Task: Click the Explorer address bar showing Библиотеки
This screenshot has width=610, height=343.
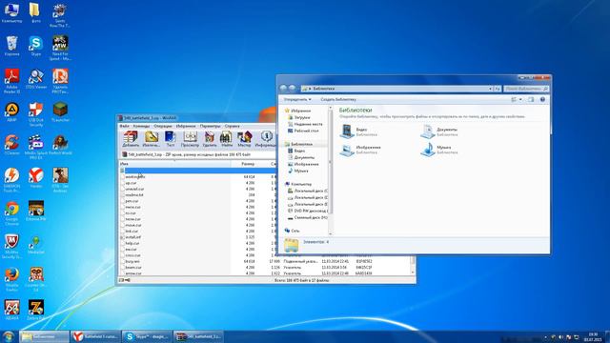Action: coord(396,89)
